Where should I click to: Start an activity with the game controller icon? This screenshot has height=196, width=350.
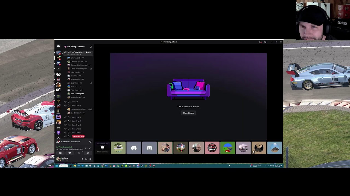click(x=79, y=153)
